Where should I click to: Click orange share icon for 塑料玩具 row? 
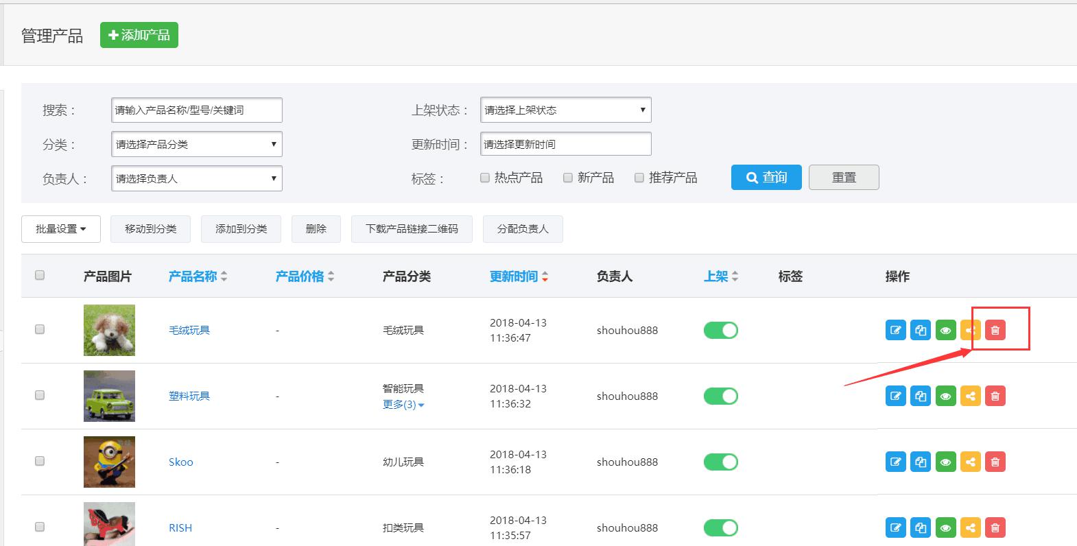click(970, 396)
